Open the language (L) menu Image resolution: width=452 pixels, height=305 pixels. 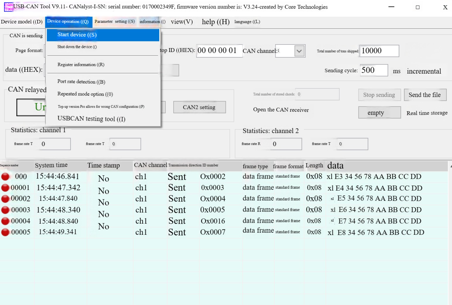pos(247,22)
